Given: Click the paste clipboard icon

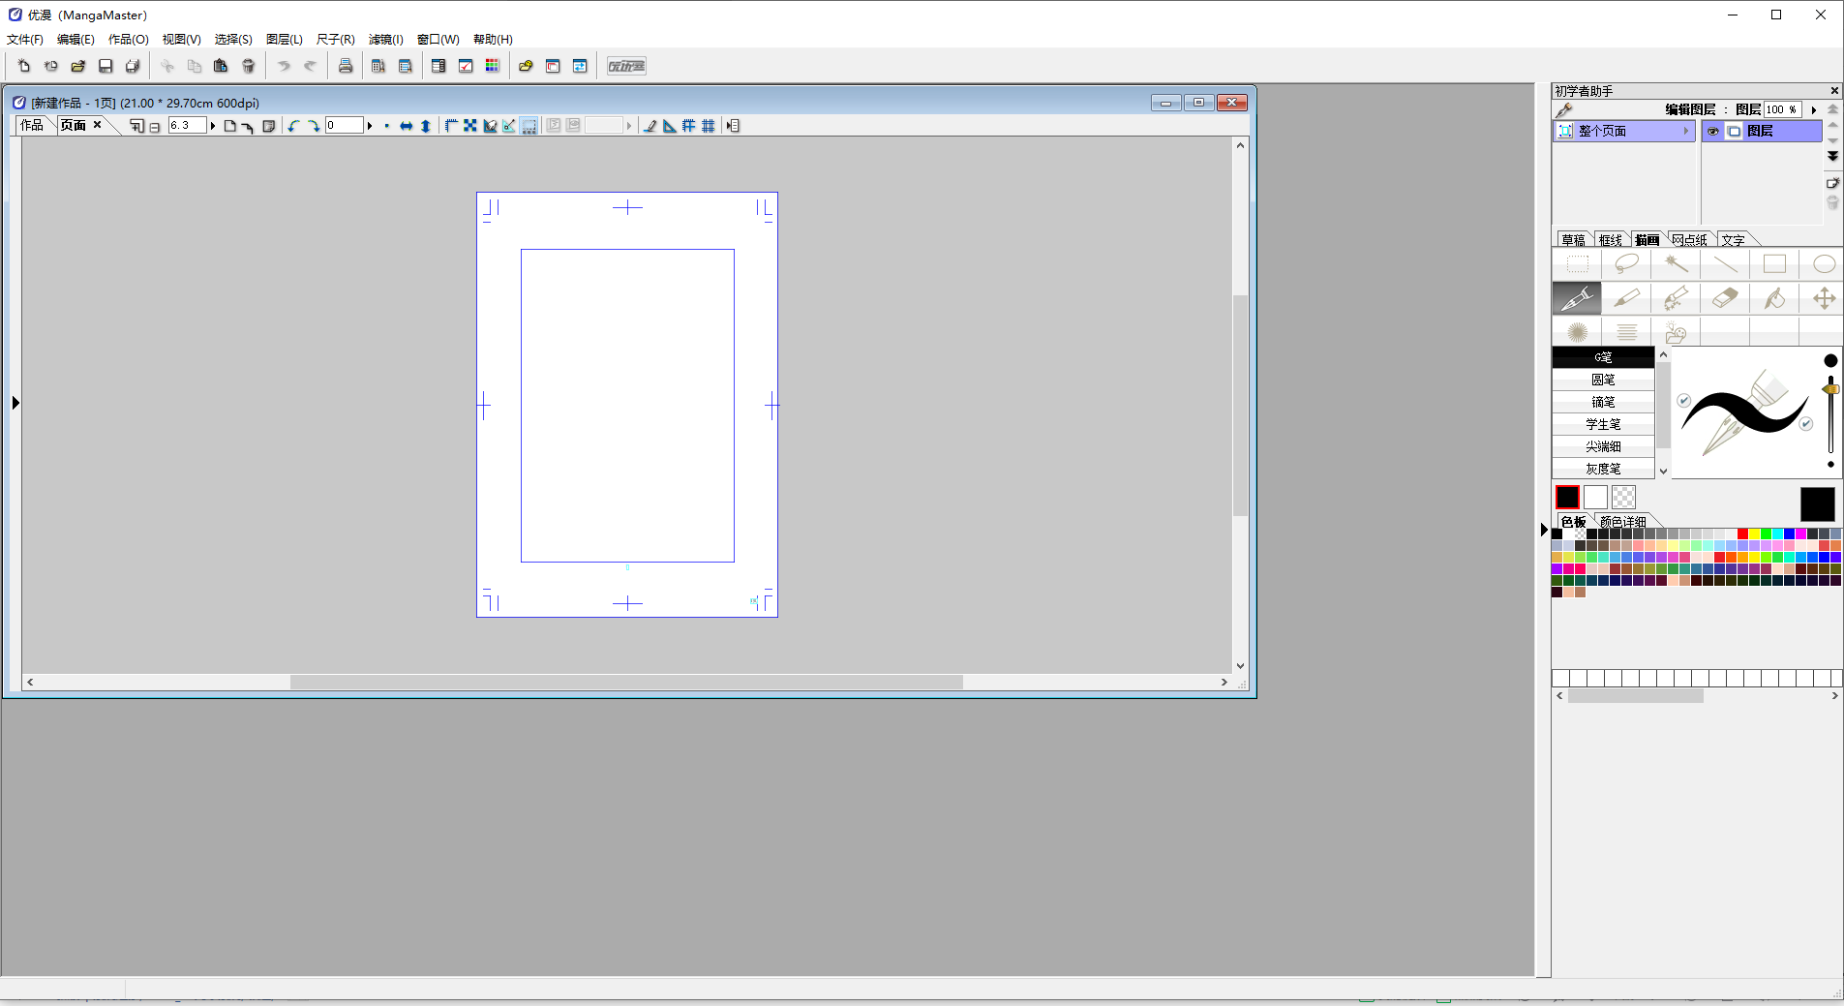Looking at the screenshot, I should pos(221,66).
